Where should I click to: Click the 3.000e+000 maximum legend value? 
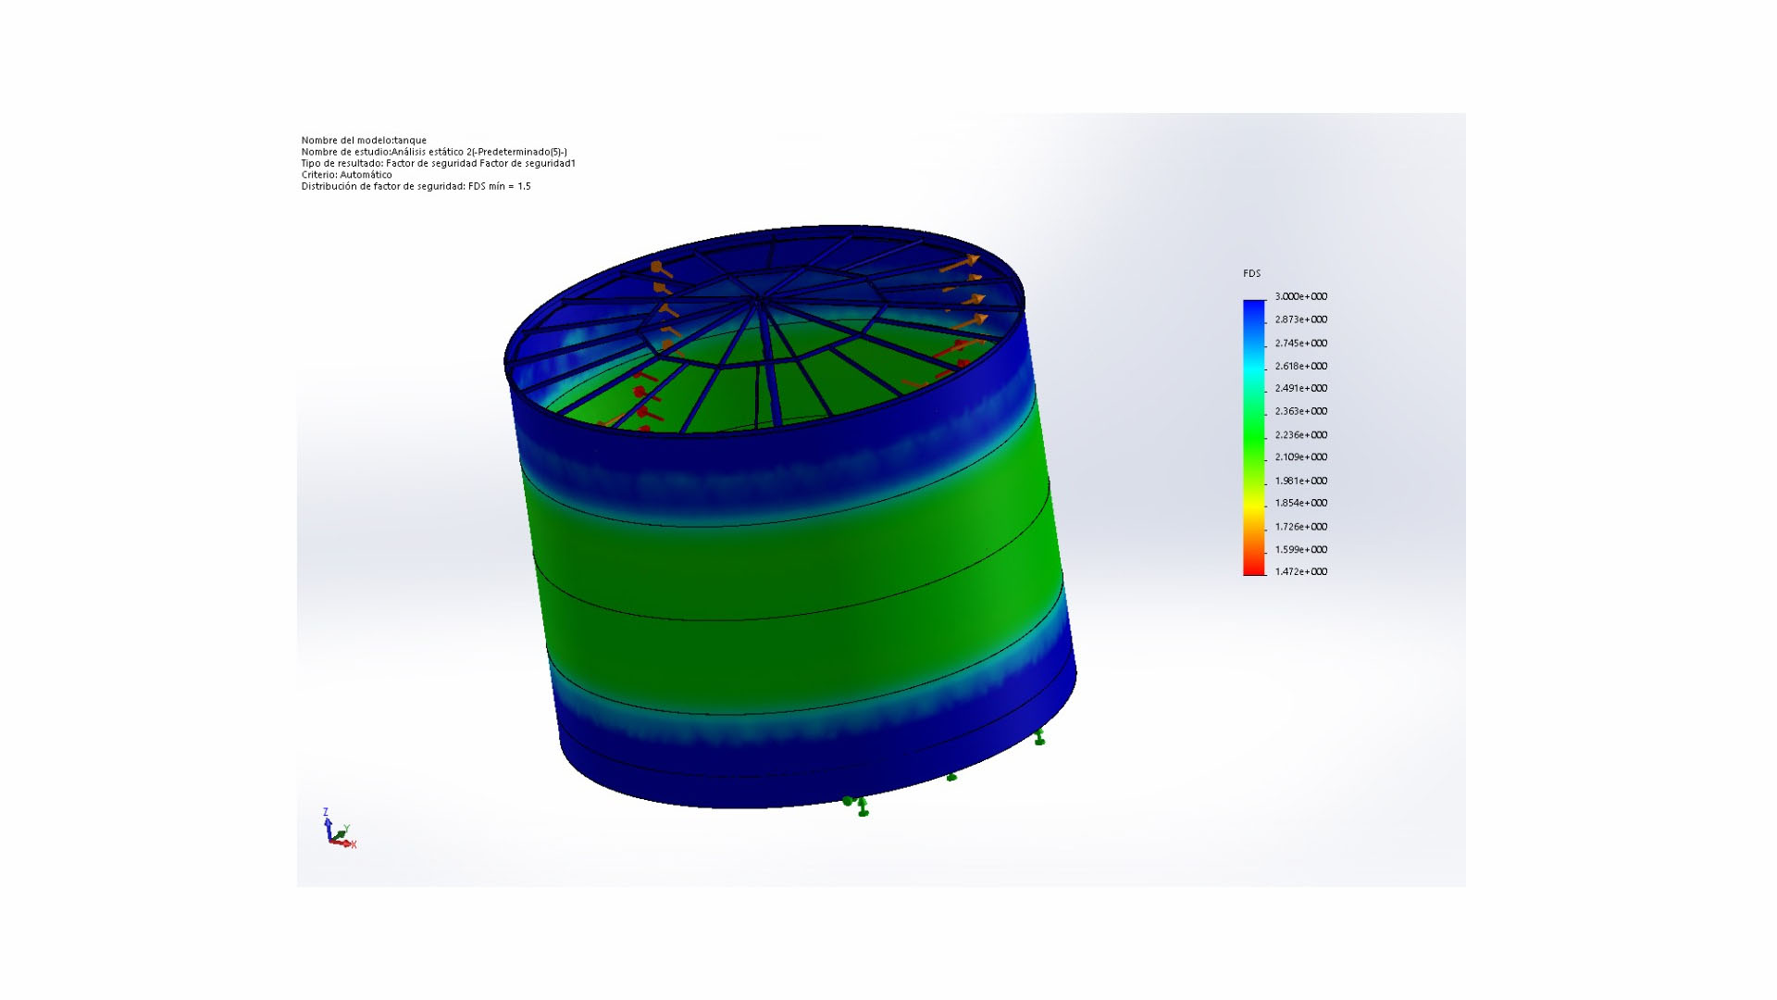point(1300,296)
